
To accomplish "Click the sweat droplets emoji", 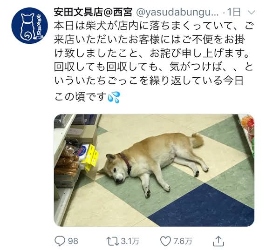I will coord(114,97).
